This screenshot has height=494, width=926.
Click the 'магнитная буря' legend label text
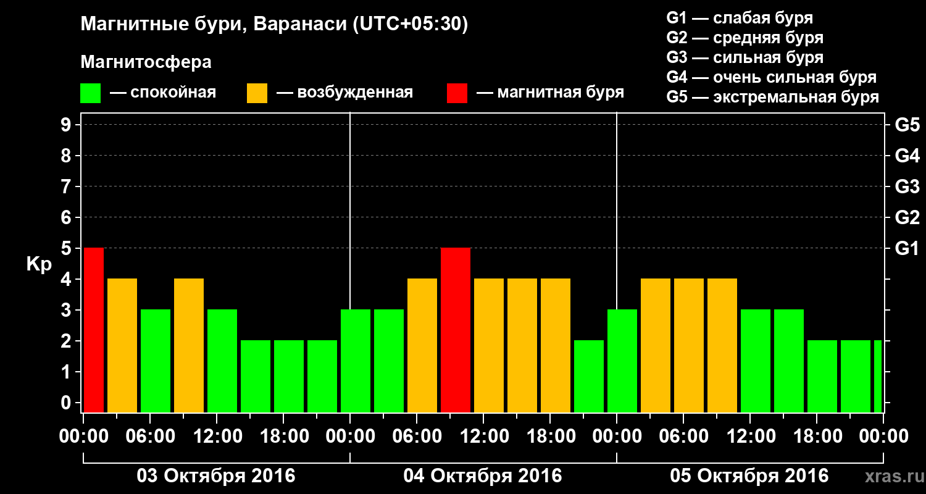[561, 93]
